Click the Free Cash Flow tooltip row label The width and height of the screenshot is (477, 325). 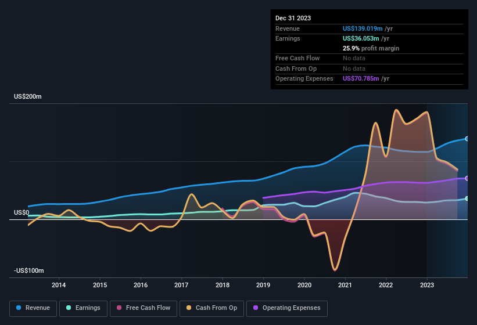[297, 58]
